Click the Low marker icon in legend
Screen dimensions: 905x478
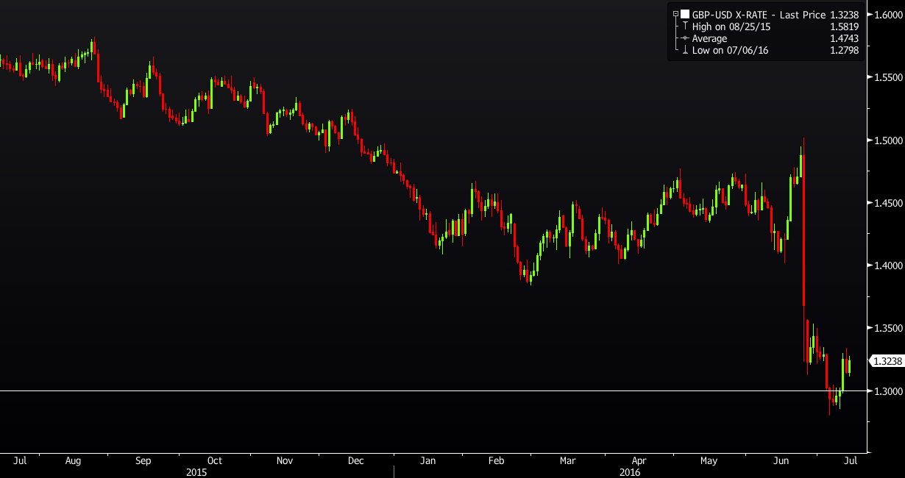pos(685,51)
